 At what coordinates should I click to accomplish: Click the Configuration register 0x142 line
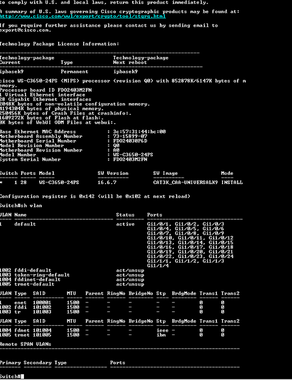tap(95, 197)
